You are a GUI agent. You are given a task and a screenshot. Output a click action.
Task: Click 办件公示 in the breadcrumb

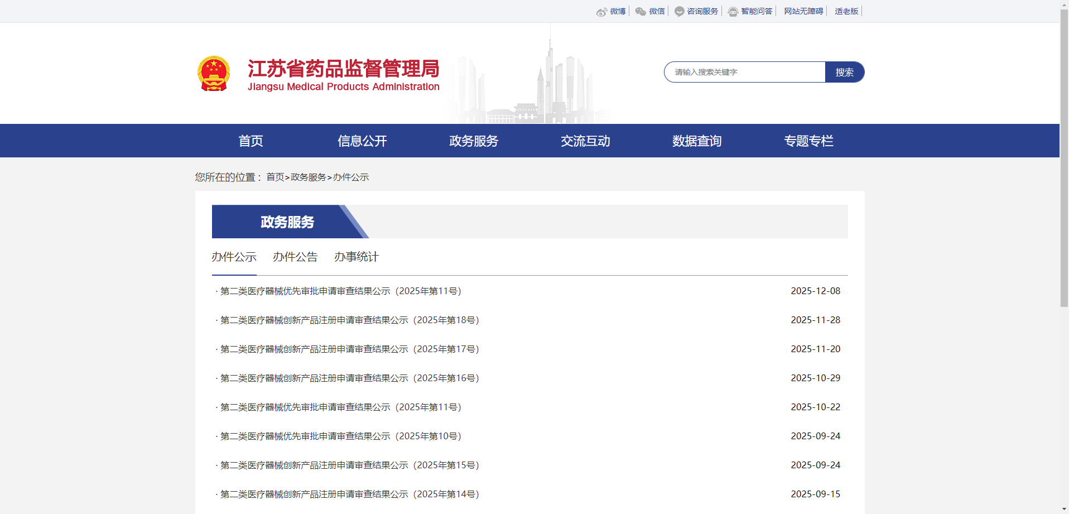[x=351, y=177]
